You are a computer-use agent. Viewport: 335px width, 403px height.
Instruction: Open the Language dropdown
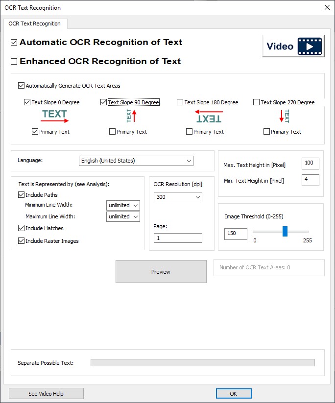(136, 161)
